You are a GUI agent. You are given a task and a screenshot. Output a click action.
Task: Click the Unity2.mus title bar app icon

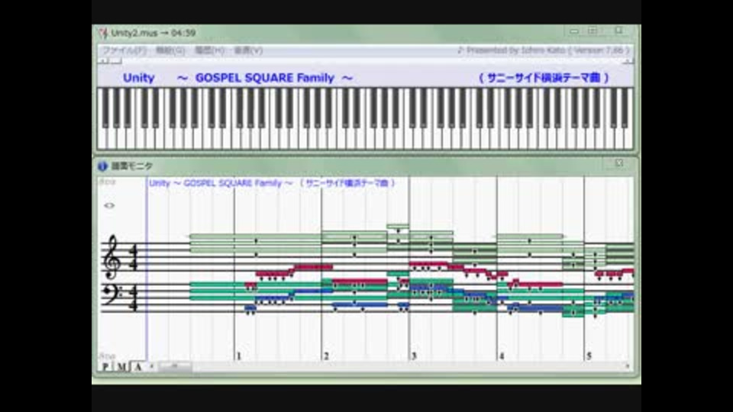[103, 33]
